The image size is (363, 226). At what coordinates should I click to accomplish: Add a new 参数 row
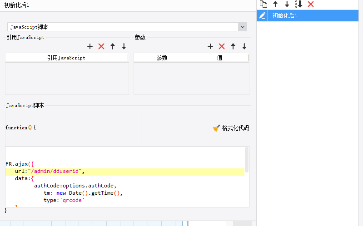tap(210, 46)
